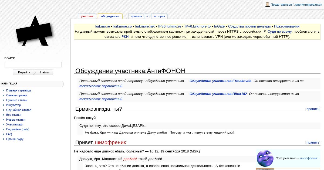Open 'Обсуждение участника:Ermakovda' link

coord(220,81)
